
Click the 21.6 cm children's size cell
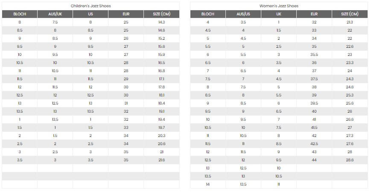pyautogui.click(x=162, y=160)
